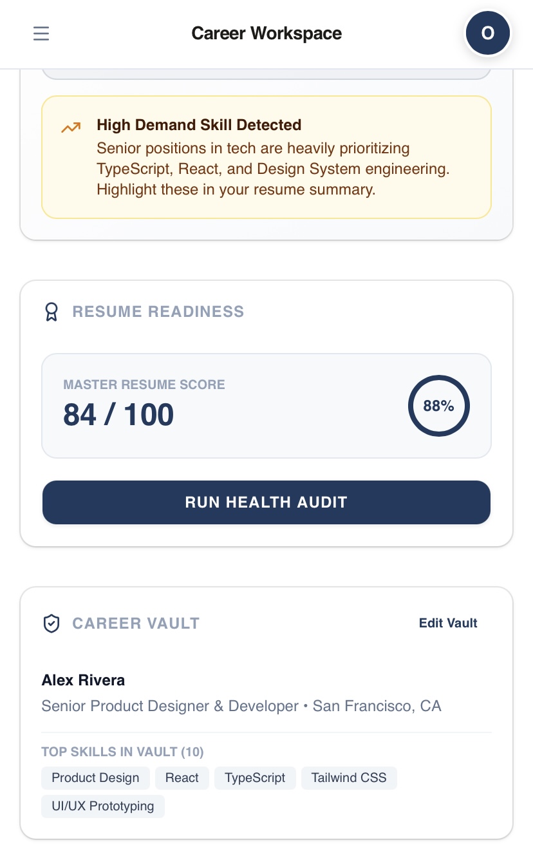Click the High Demand Skill Detected heading
This screenshot has height=858, width=533.
[x=199, y=125]
